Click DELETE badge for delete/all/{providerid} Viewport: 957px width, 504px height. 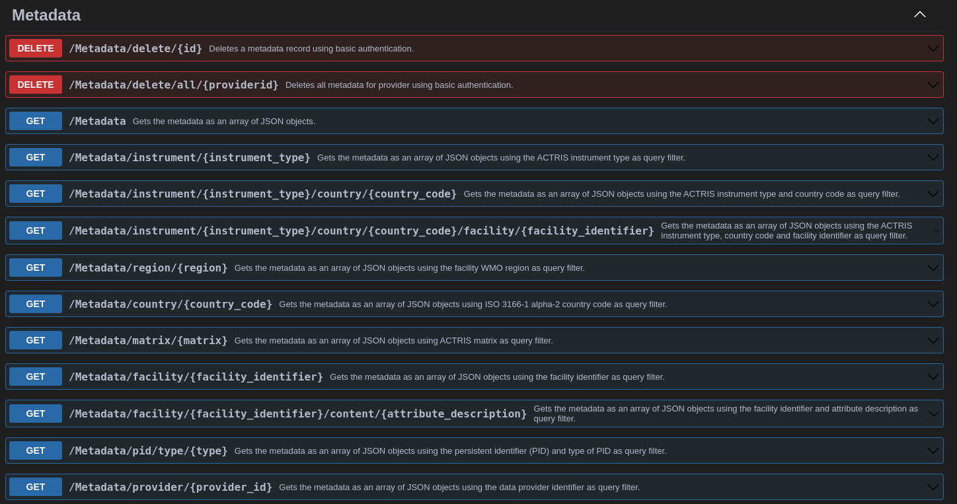(36, 85)
